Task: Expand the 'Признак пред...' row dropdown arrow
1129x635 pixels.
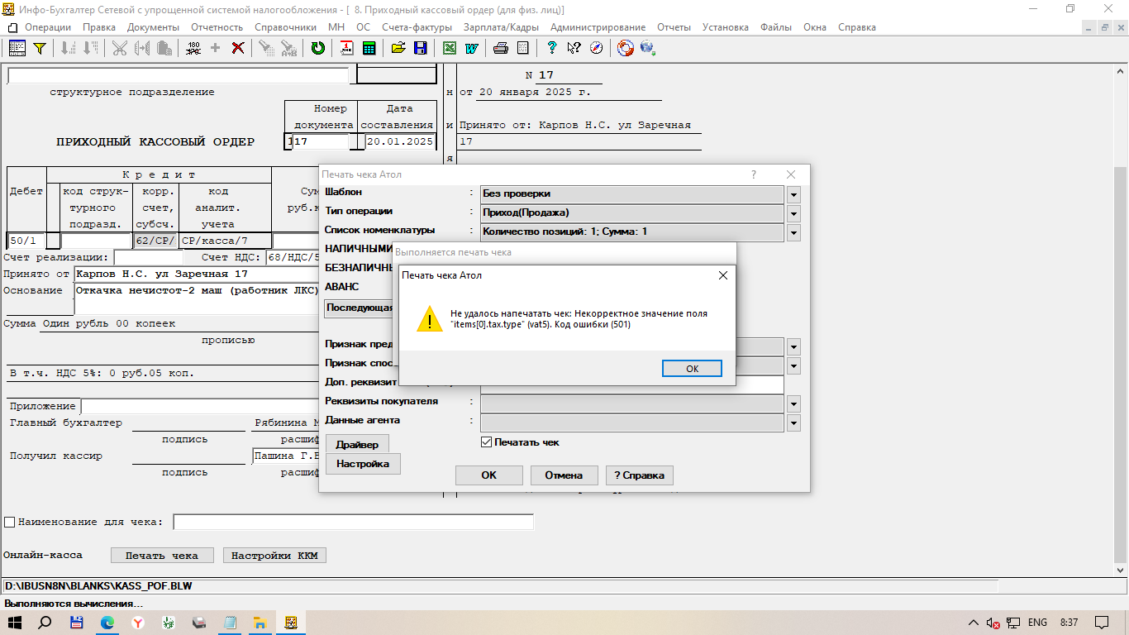Action: coord(793,346)
